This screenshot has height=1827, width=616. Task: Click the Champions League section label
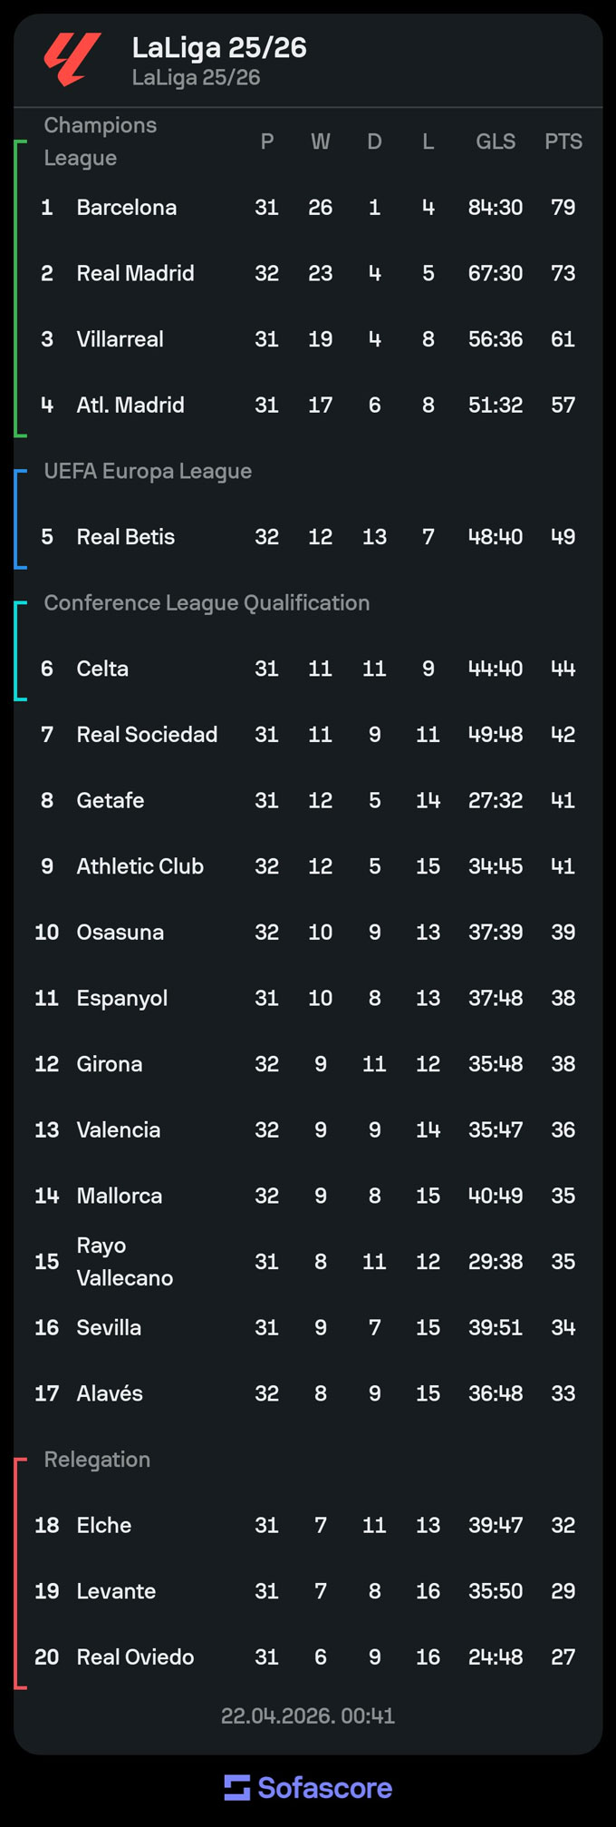point(100,141)
